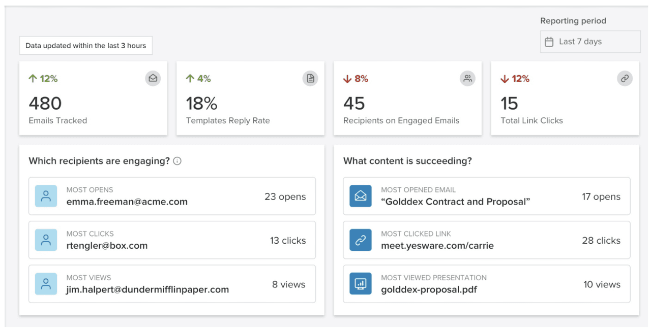Open the 'Last 7 days' reporting period dropdown
Screen dimensions: 651x330
tap(590, 42)
